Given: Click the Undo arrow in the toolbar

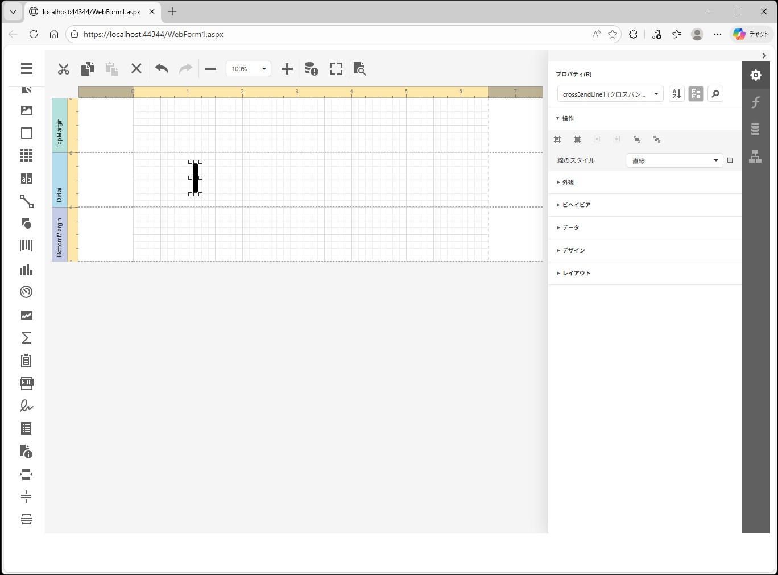Looking at the screenshot, I should pos(162,69).
